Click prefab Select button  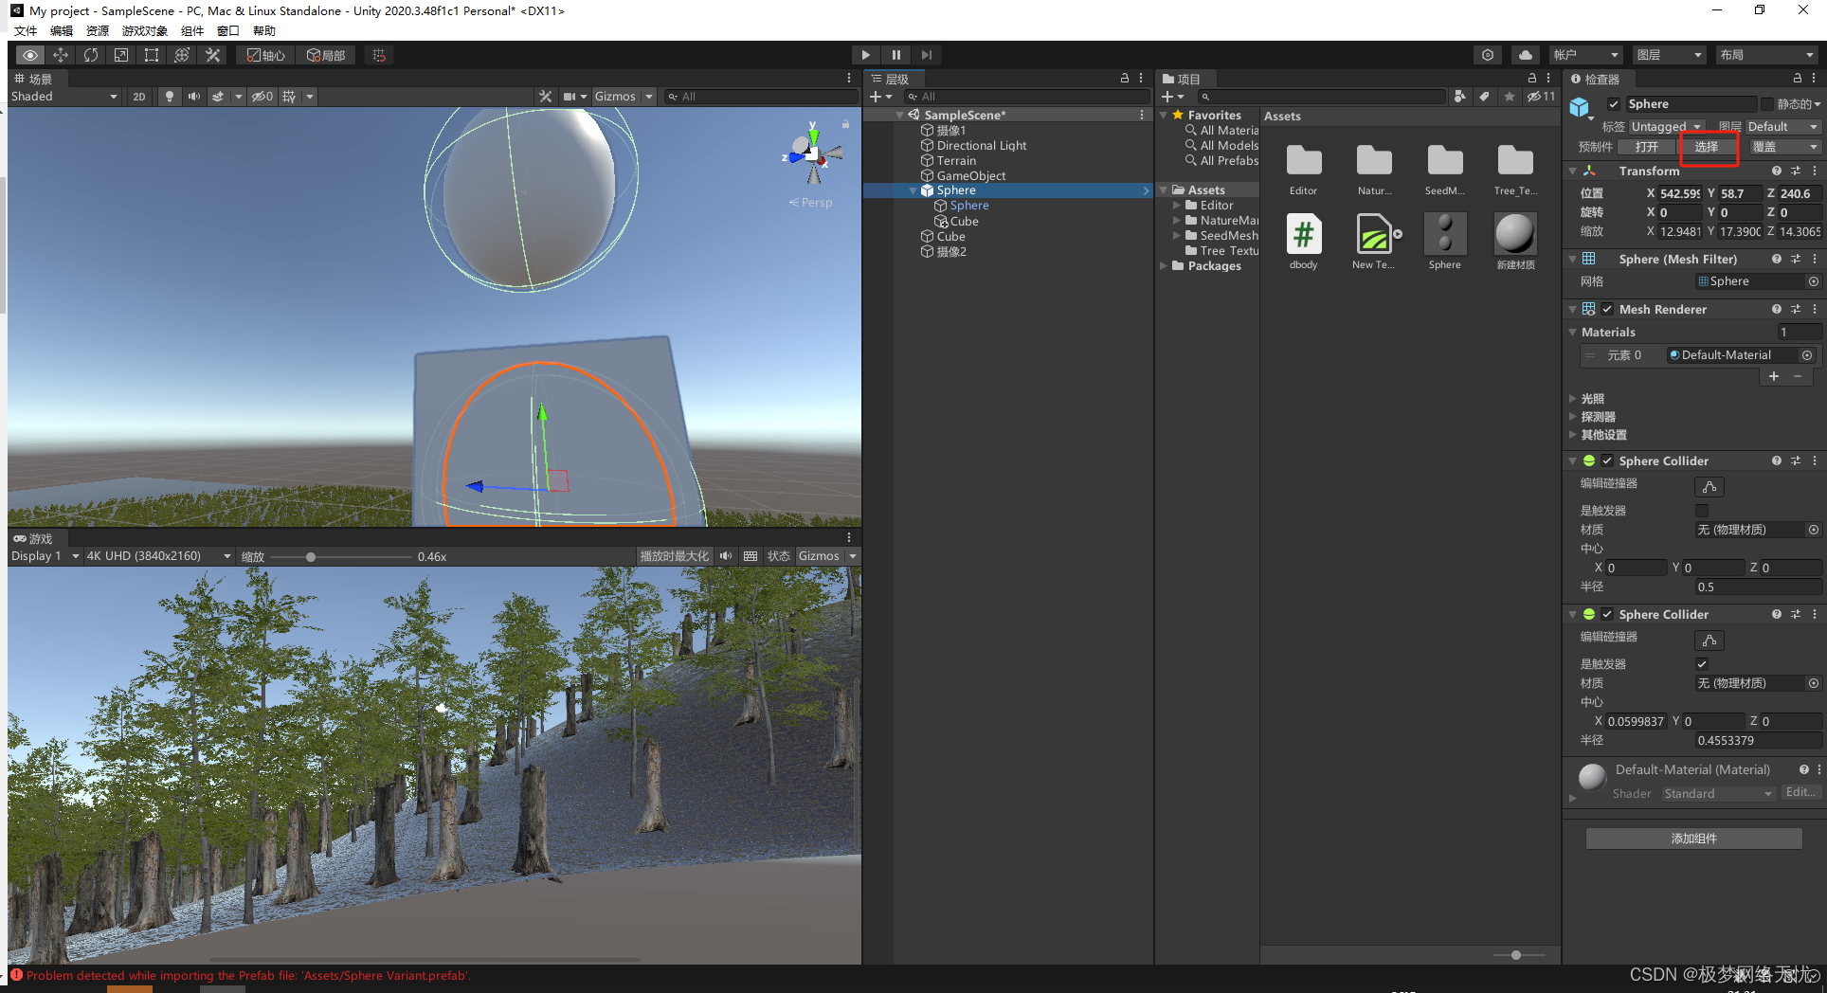tap(1708, 147)
